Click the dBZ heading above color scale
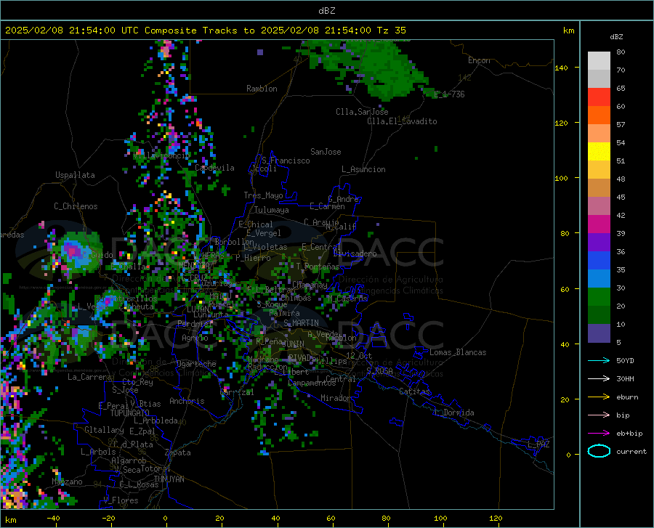 tap(616, 36)
